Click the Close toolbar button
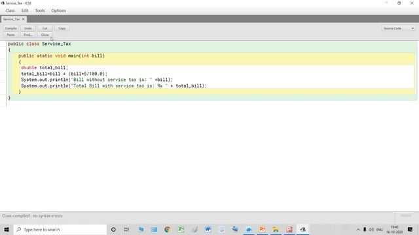 point(45,35)
